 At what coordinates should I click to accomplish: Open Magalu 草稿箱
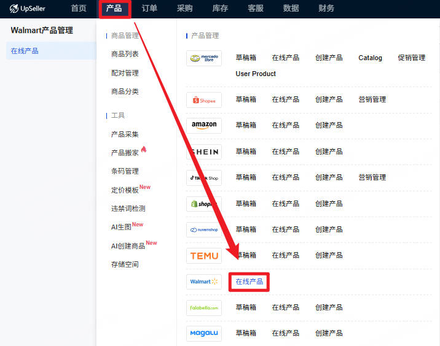pyautogui.click(x=246, y=333)
